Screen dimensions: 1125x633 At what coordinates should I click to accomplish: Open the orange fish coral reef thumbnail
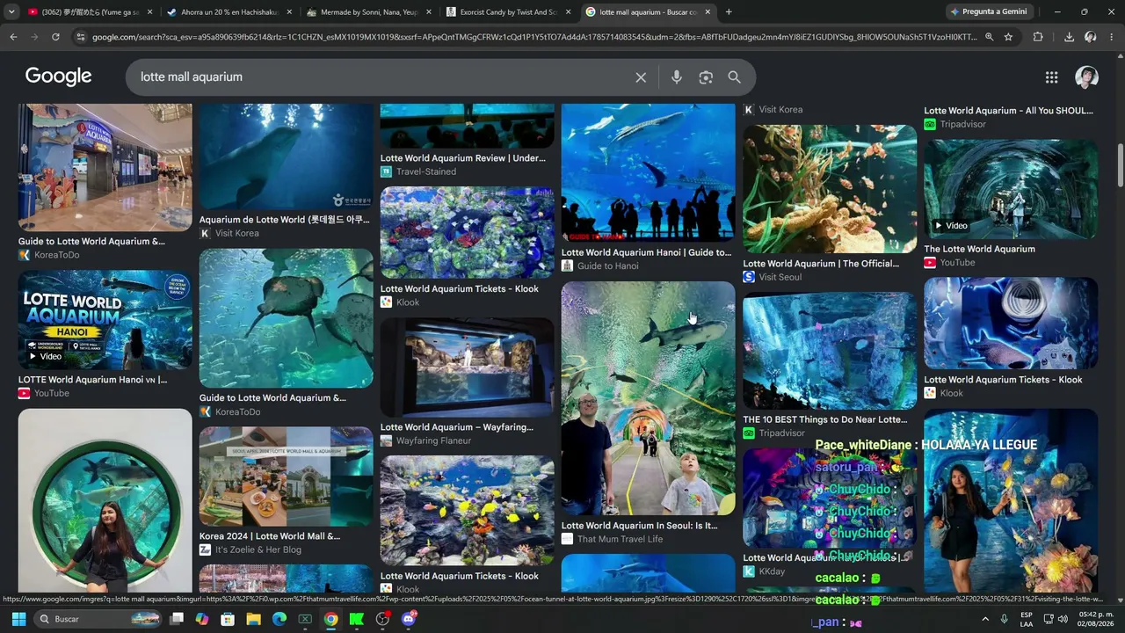[829, 189]
